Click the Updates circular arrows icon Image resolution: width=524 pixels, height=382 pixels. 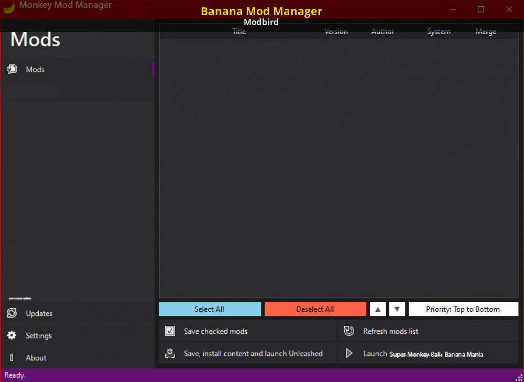[12, 313]
